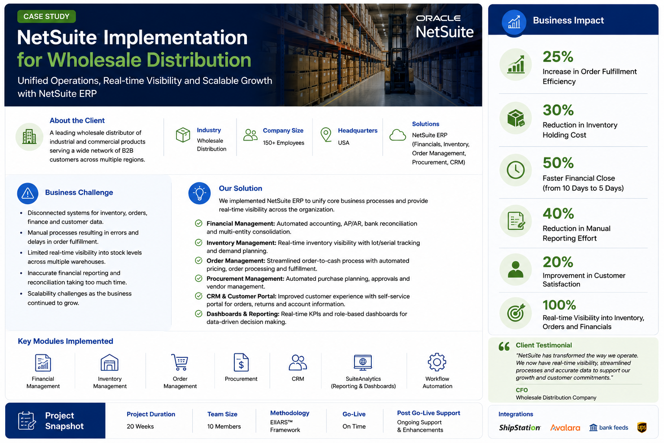Click the checkmark beside Procurement Management bullet
The height and width of the screenshot is (443, 664).
click(198, 278)
